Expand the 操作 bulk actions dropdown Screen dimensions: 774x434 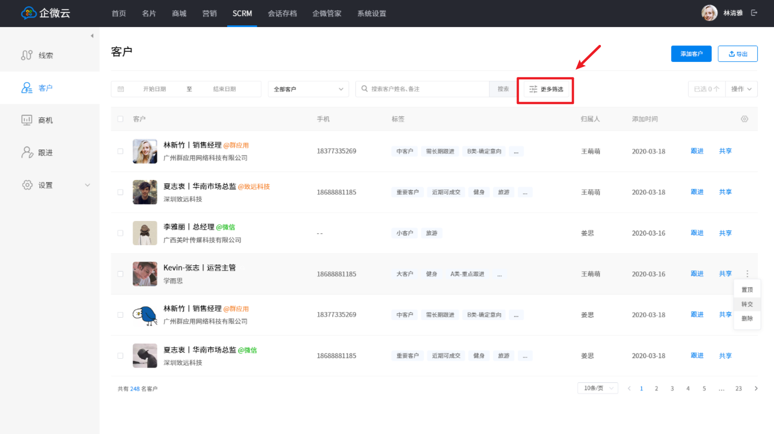741,89
